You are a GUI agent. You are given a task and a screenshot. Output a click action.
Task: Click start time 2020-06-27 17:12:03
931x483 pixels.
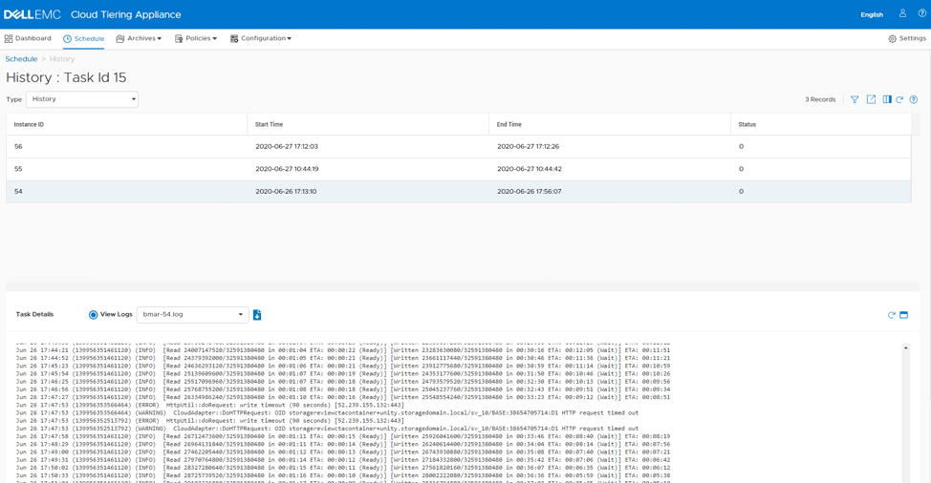coord(287,146)
